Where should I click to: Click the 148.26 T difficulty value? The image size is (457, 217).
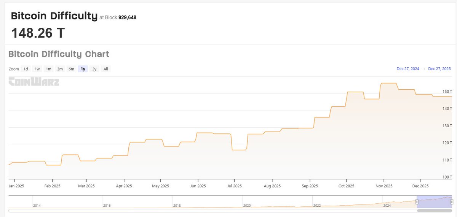38,33
